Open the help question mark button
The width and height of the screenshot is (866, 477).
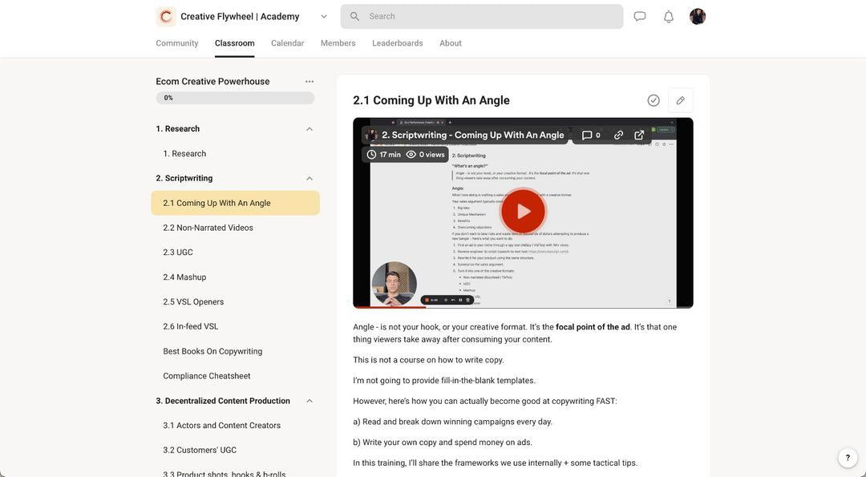click(848, 458)
